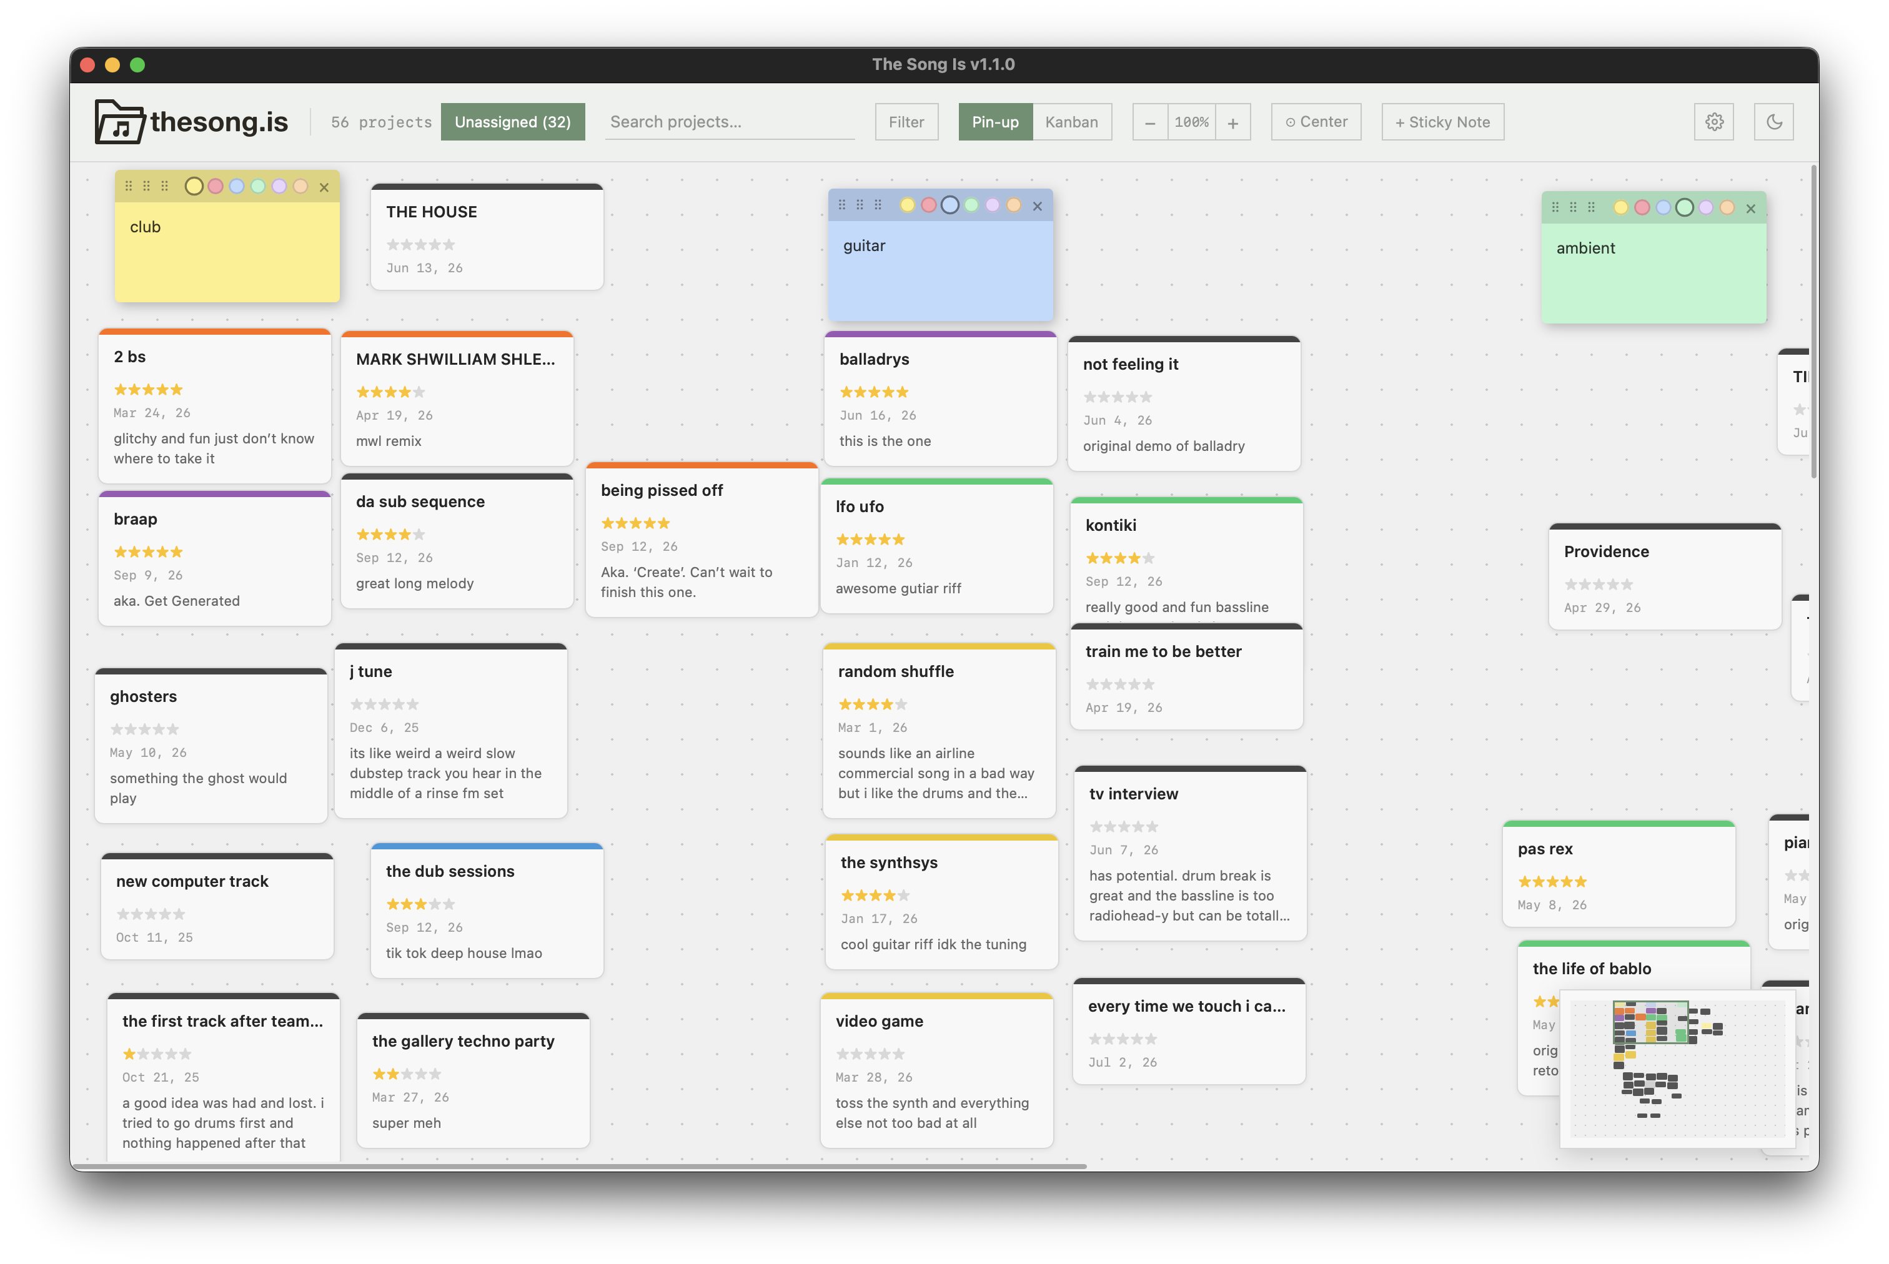Open the pas rex project card
Viewport: 1889px width, 1264px height.
[1619, 874]
